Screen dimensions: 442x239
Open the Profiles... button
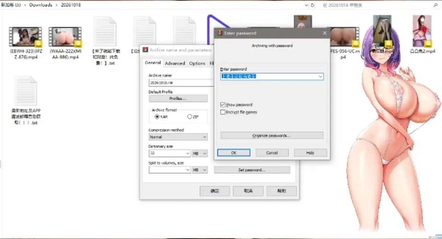(178, 98)
